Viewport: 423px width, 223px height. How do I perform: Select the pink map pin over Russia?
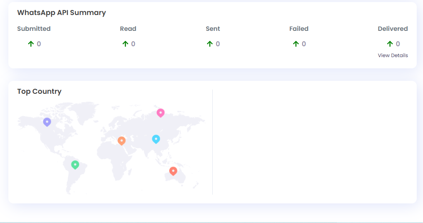[x=161, y=113]
